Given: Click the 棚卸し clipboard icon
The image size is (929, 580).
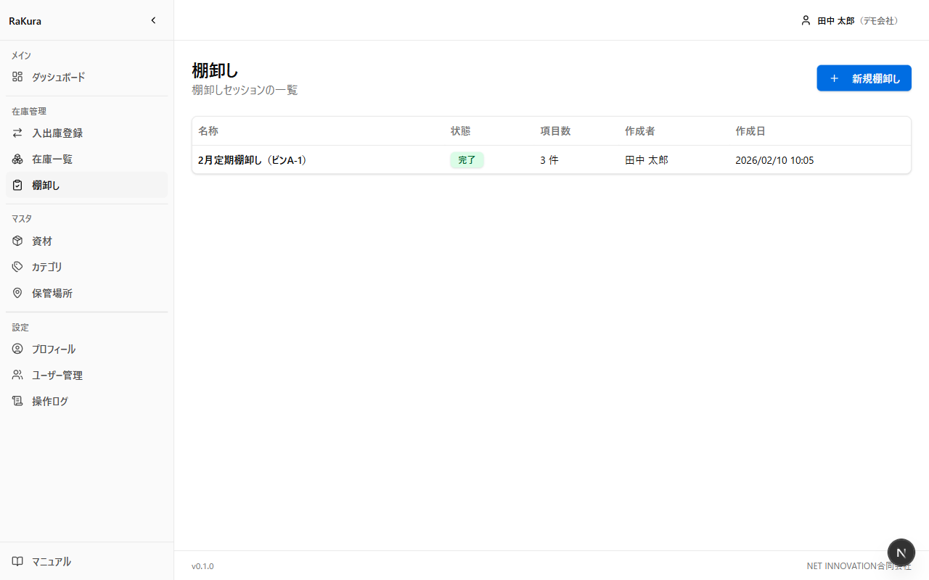Looking at the screenshot, I should 17,186.
